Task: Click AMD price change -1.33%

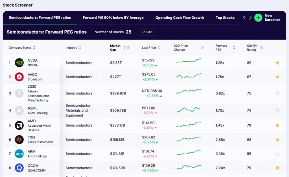Action: (149, 128)
